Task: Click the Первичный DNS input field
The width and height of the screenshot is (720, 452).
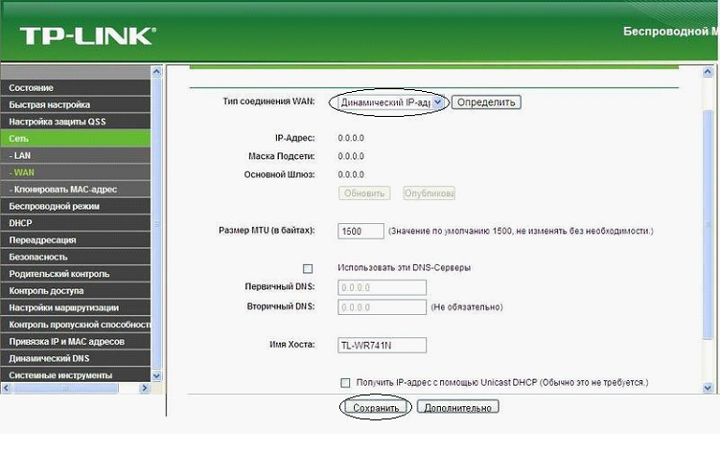Action: click(x=382, y=287)
